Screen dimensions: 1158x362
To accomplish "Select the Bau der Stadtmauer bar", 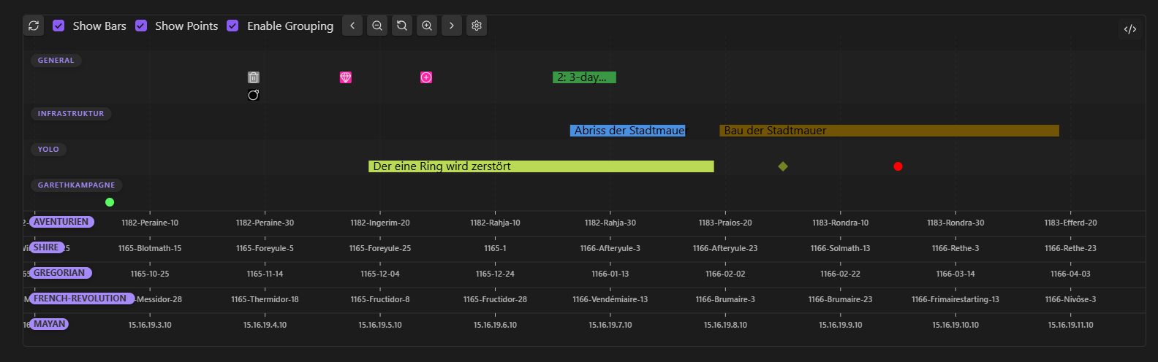I will tap(889, 131).
